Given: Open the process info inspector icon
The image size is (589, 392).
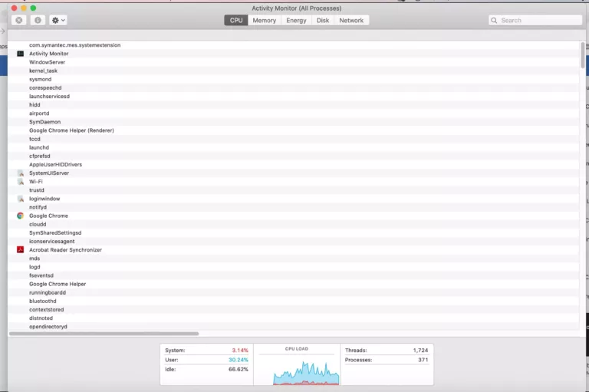Looking at the screenshot, I should click(38, 20).
